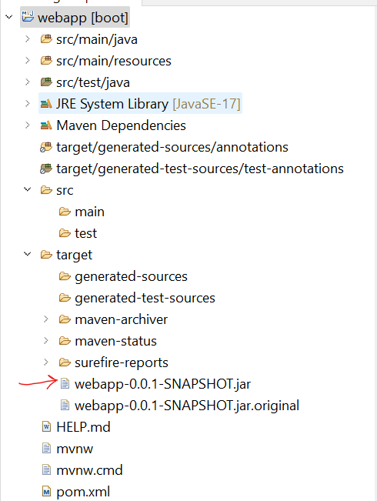
Task: Click the generated-test-sources folder icon
Action: (65, 298)
